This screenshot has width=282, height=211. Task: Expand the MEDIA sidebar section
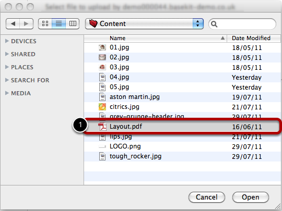click(7, 93)
